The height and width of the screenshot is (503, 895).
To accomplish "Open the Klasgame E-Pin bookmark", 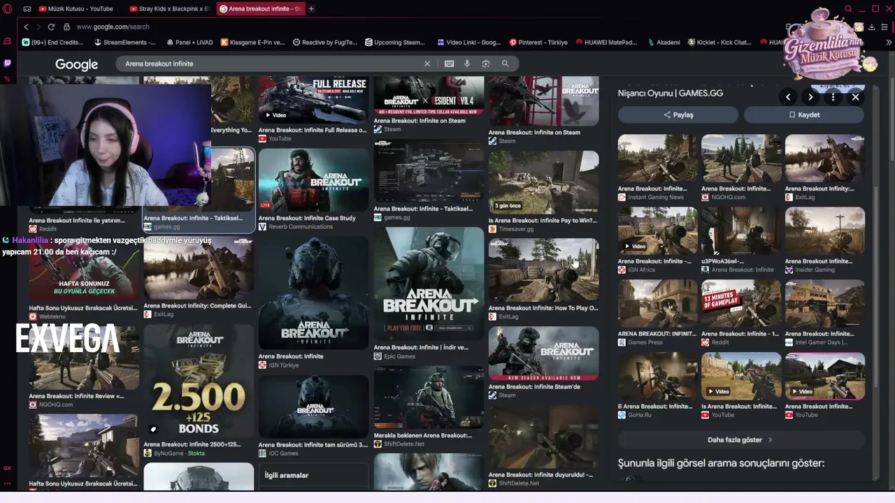I will click(x=253, y=43).
